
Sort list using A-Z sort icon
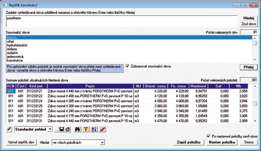pyautogui.click(x=94, y=129)
